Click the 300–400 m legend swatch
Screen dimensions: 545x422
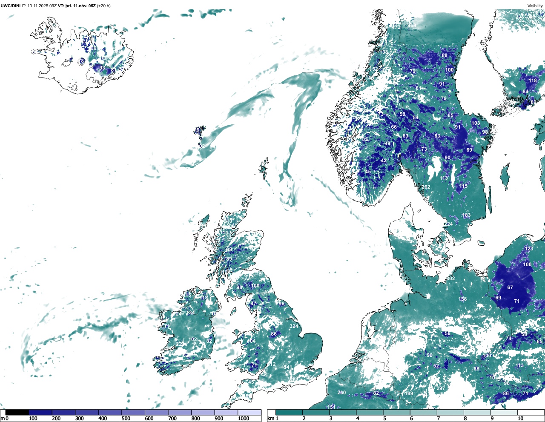click(x=87, y=412)
